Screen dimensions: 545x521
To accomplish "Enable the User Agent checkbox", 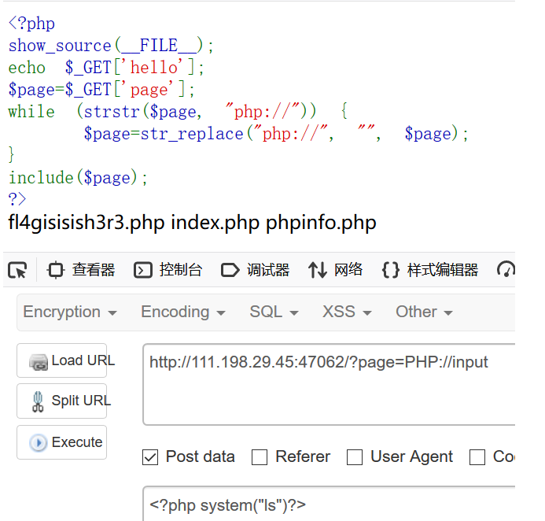I will click(355, 457).
